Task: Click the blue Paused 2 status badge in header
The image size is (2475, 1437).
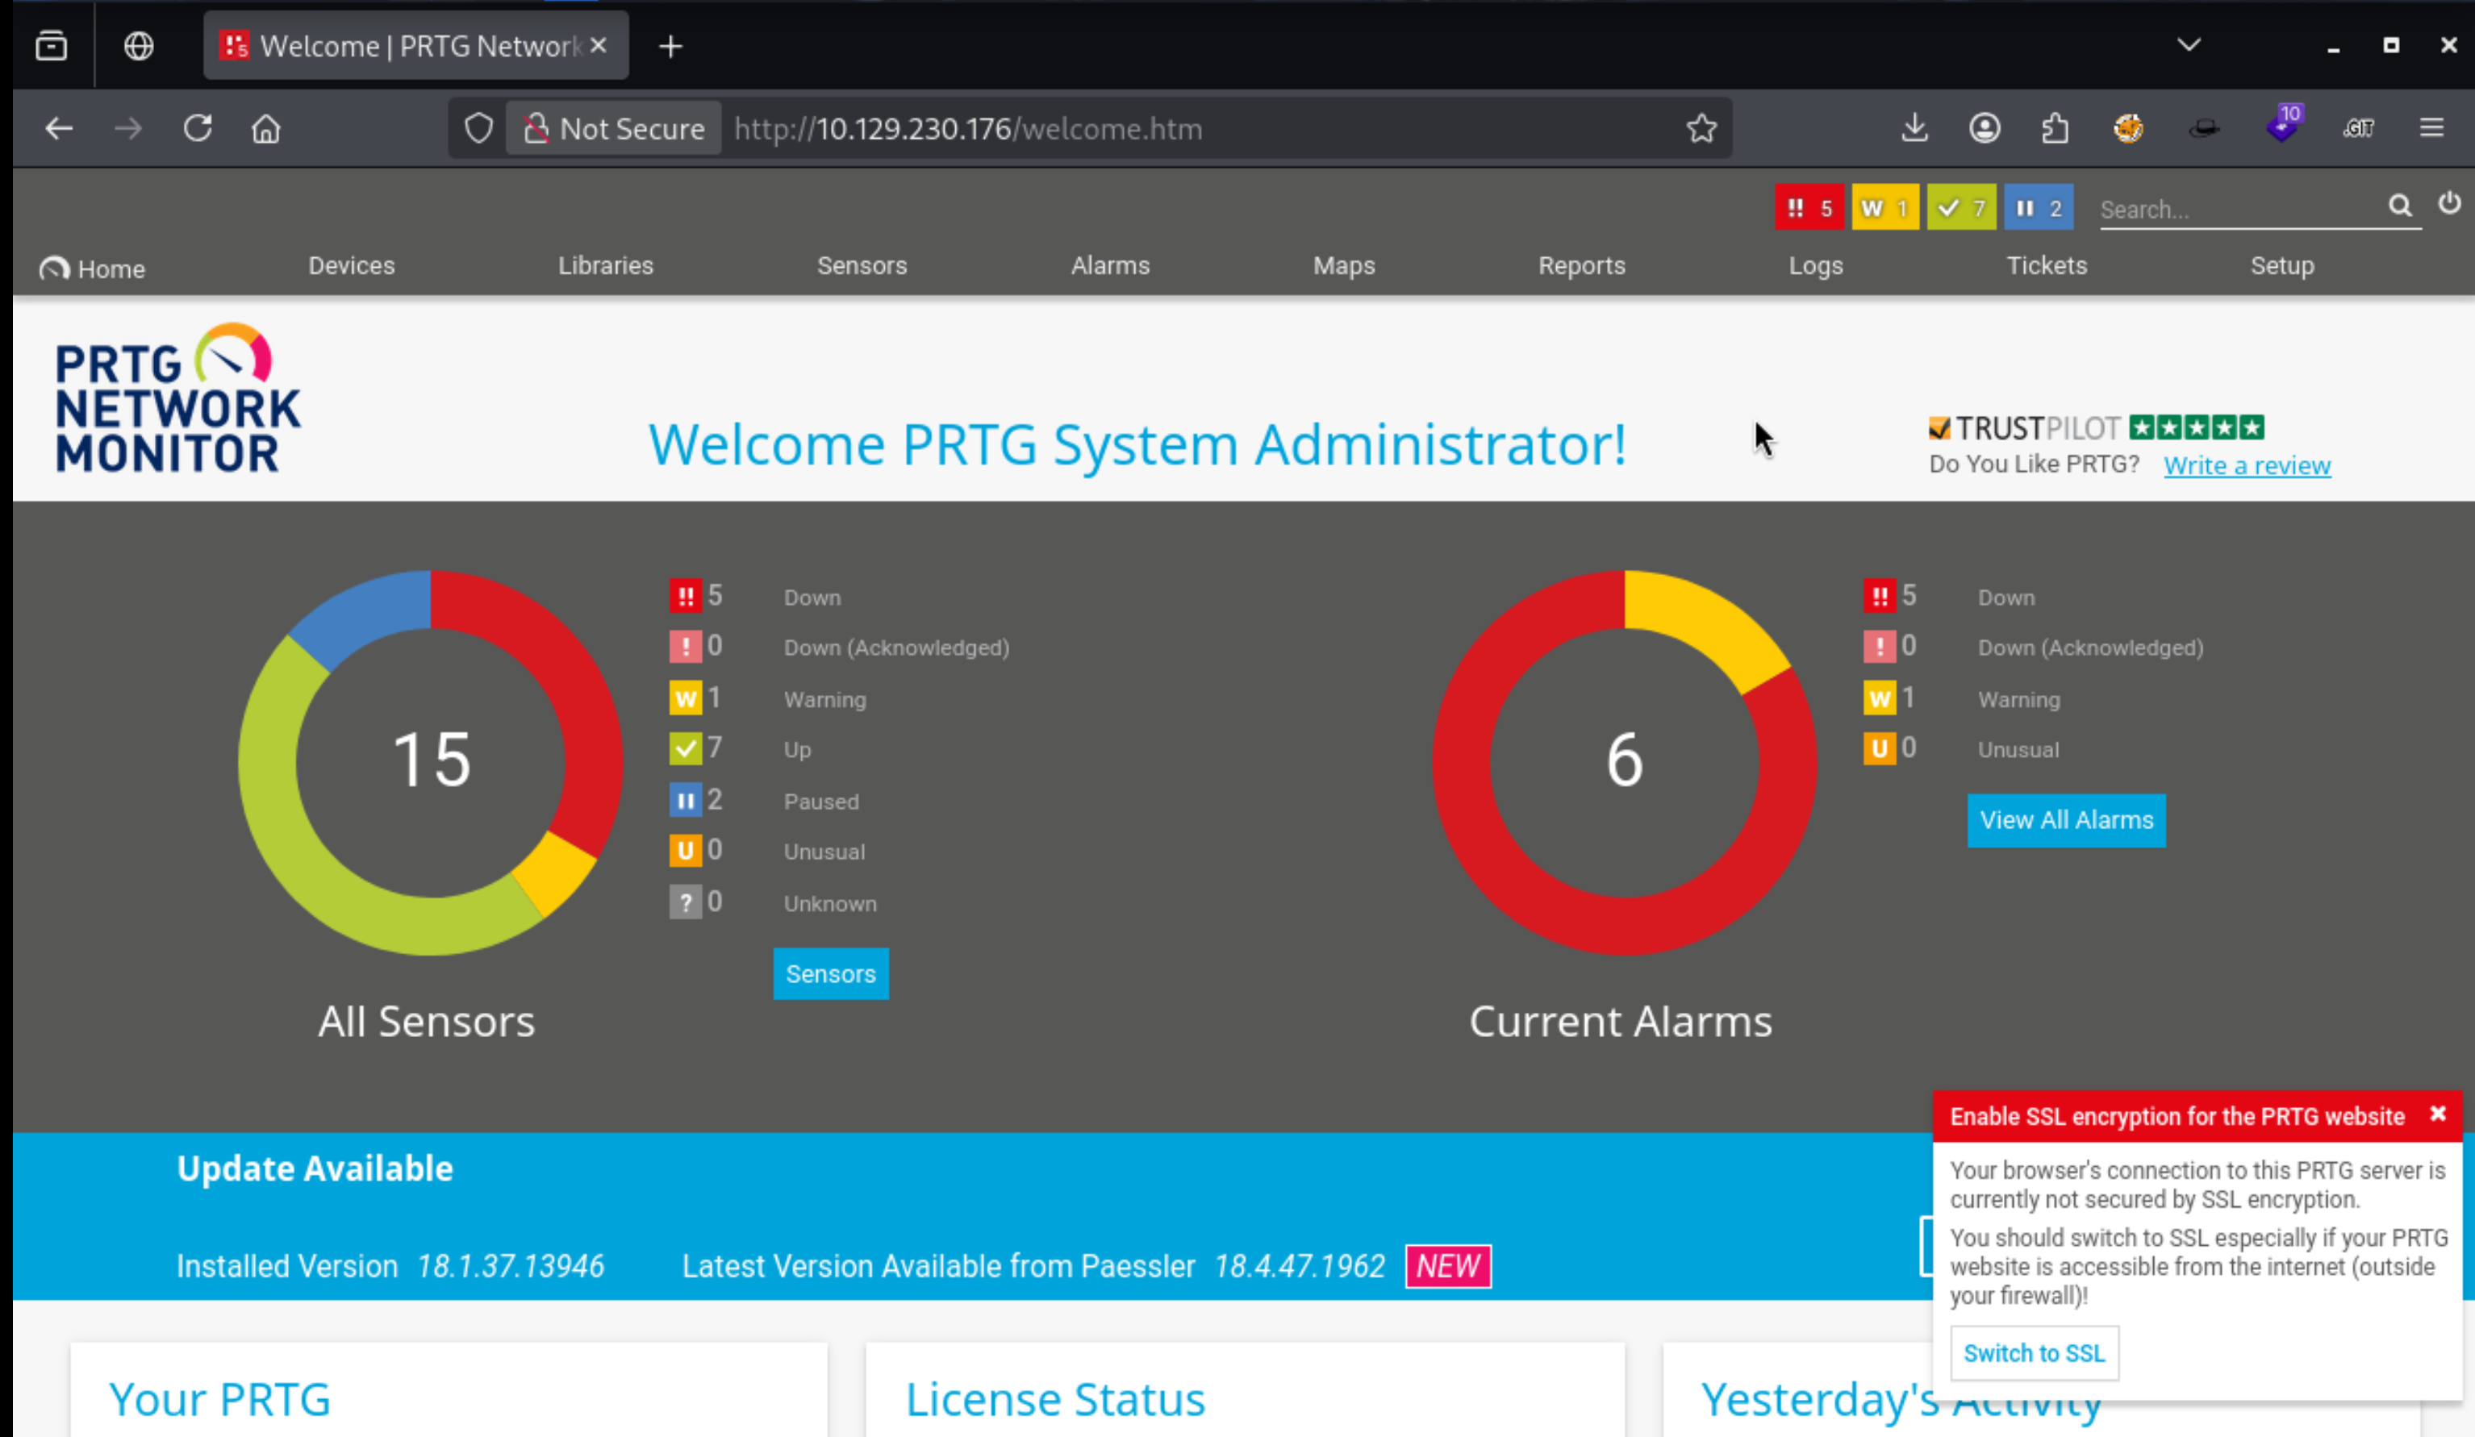Action: click(2038, 207)
